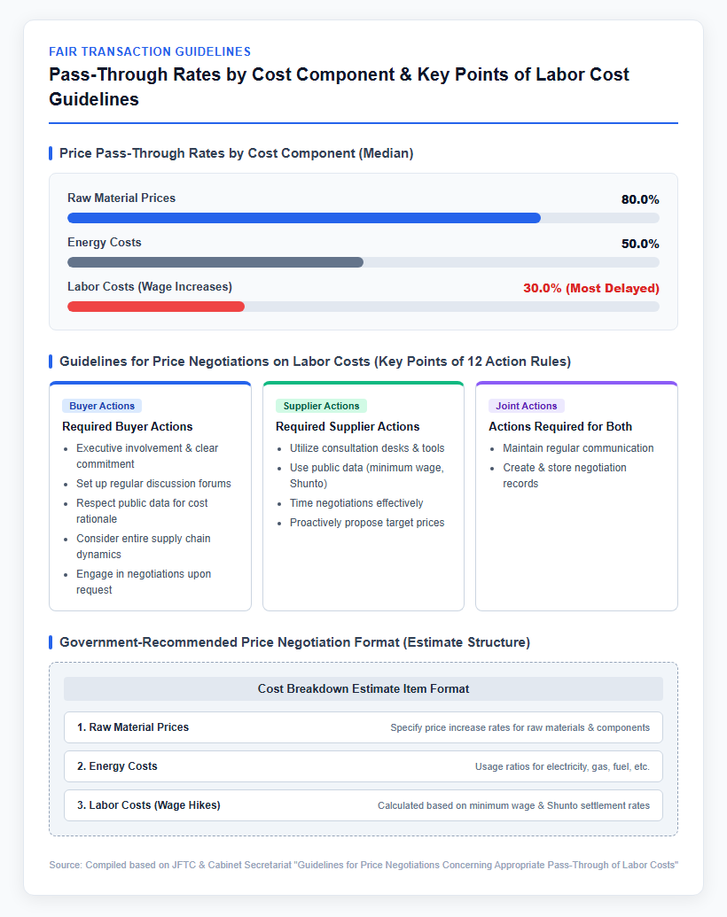Click 'Create & store negotiation records' bullet
Image resolution: width=727 pixels, height=917 pixels.
(564, 476)
